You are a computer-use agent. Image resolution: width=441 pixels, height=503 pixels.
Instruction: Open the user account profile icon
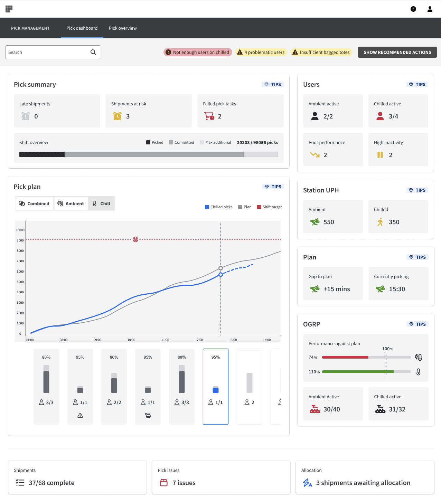point(430,9)
